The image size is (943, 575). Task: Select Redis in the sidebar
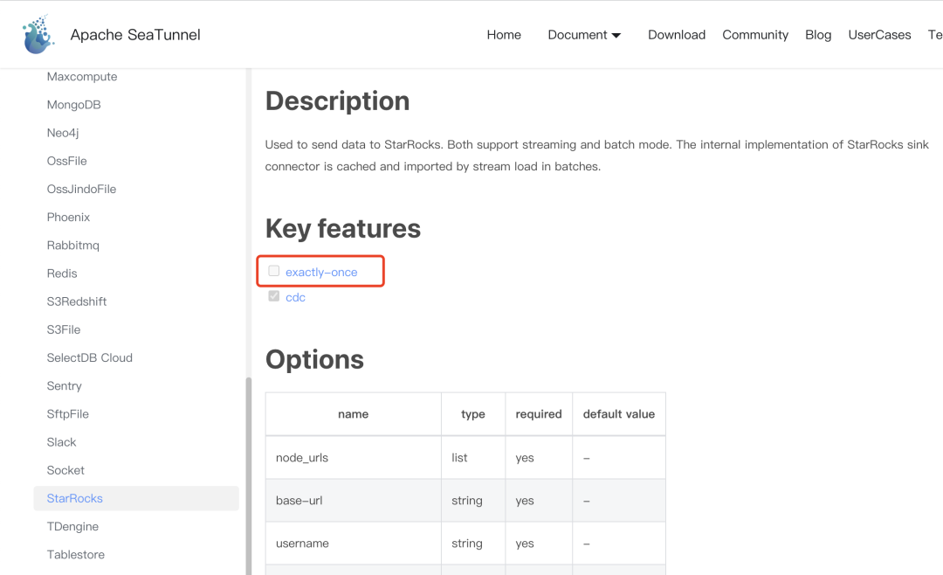(x=62, y=273)
